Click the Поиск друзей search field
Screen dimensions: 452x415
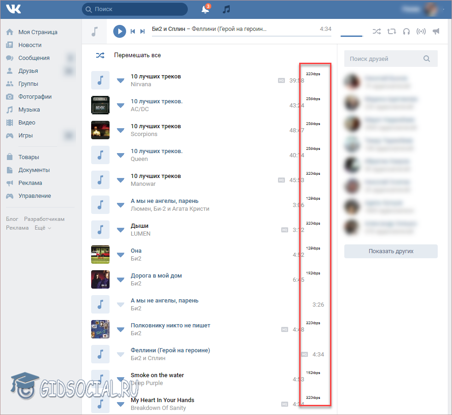click(384, 59)
